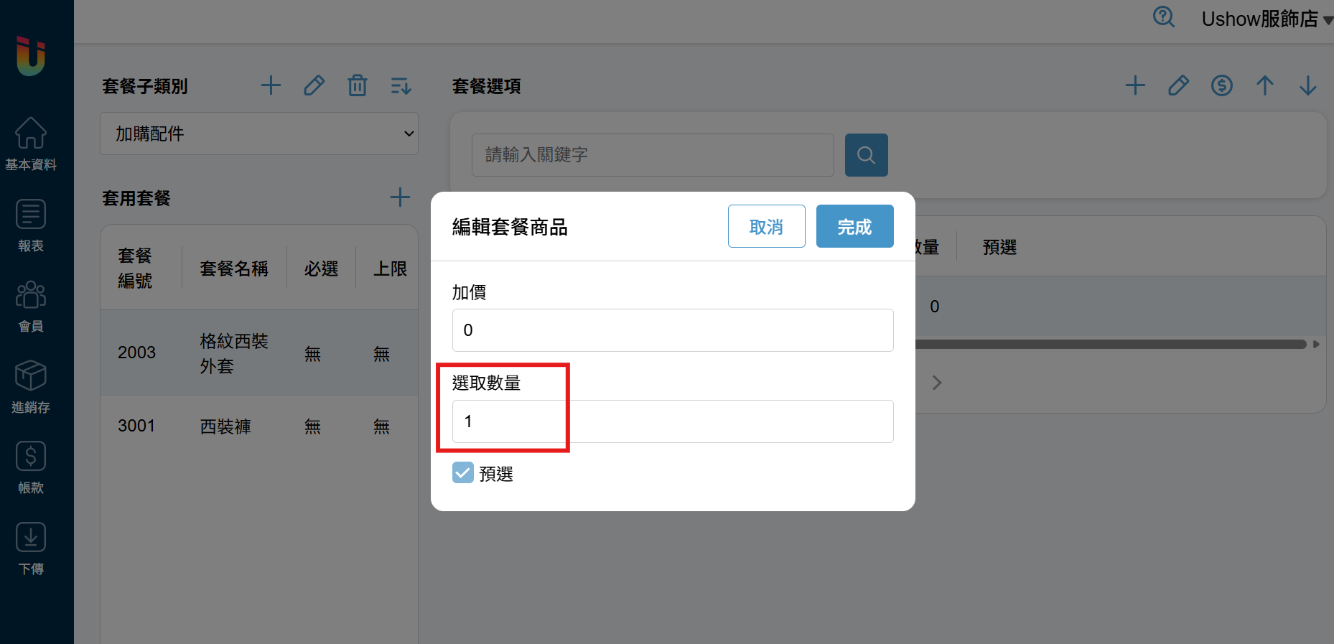Click the sort order icon beside trash

tap(401, 86)
